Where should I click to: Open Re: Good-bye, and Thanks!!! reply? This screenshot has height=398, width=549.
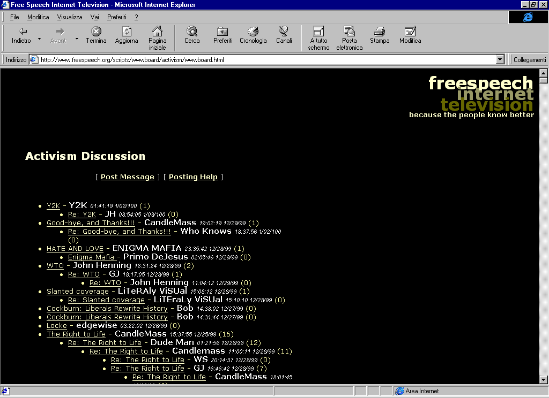[120, 231]
